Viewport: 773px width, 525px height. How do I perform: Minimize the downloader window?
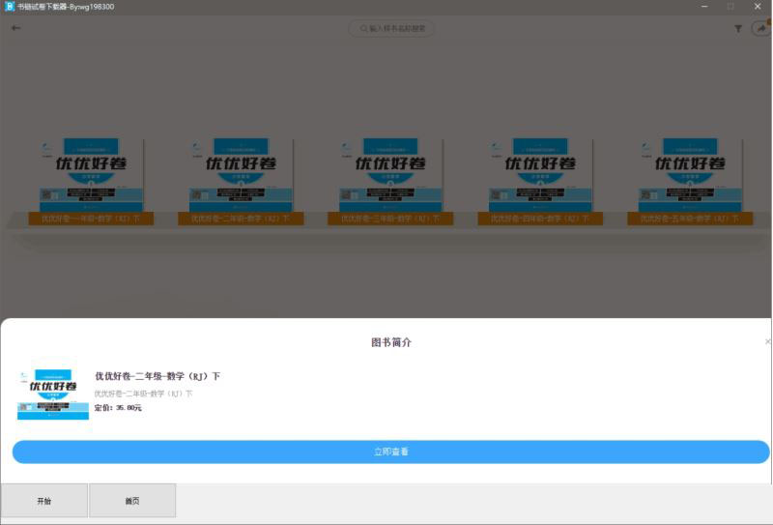tap(704, 7)
